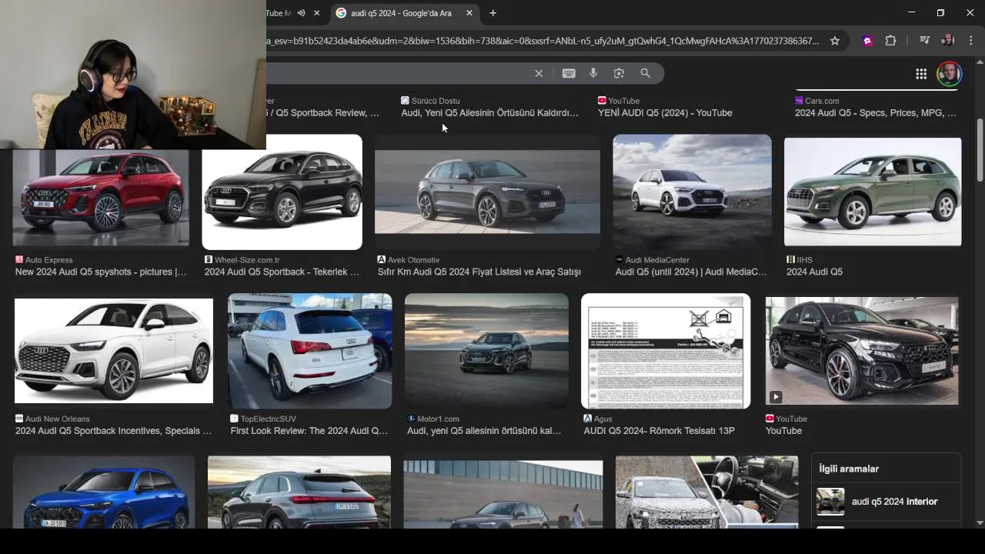The image size is (985, 554).
Task: Open 'Audi, Yeni Q5 Ailesinin Örtüsünü Kaldırdı' link
Action: pos(489,112)
